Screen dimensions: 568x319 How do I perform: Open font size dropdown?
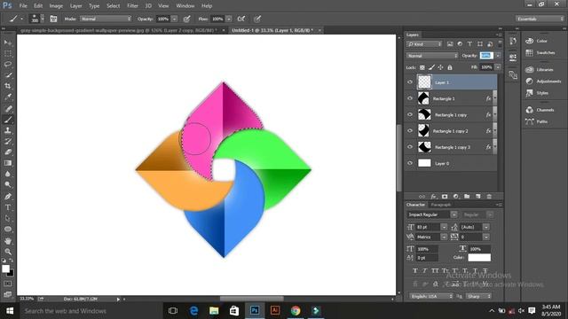[444, 227]
